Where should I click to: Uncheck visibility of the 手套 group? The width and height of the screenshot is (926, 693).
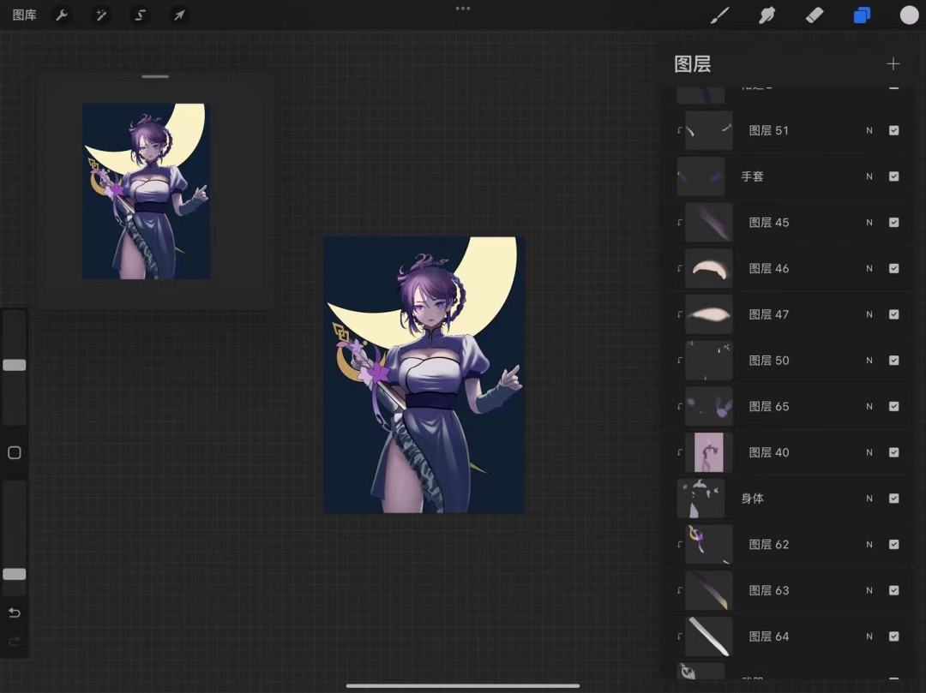click(893, 176)
